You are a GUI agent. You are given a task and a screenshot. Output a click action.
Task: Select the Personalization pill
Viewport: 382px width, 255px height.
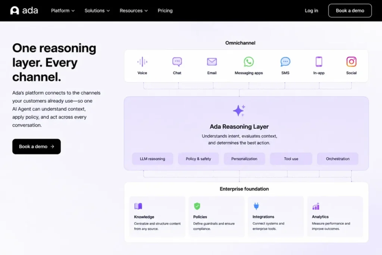[244, 159]
